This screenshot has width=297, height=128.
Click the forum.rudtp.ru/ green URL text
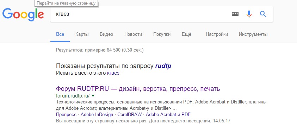coord(73,96)
